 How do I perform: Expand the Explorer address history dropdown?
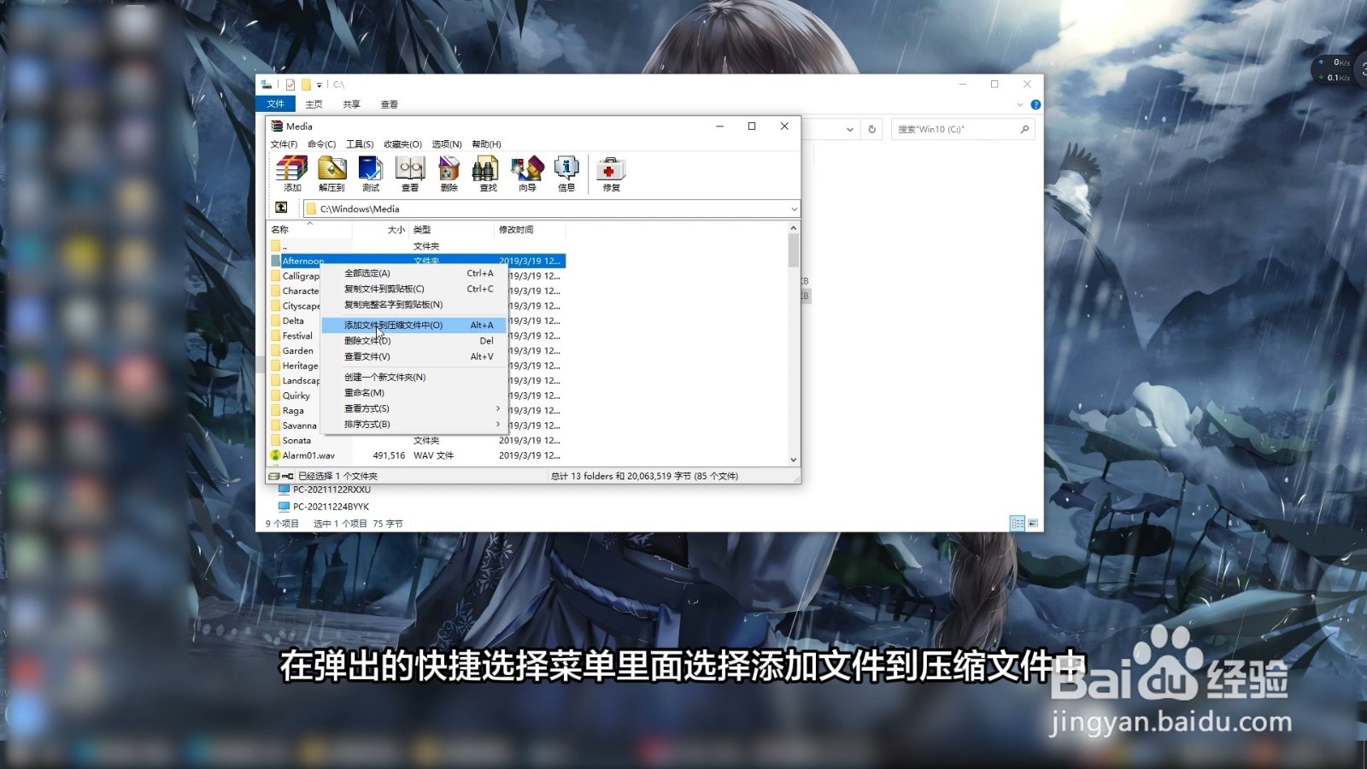(x=849, y=129)
